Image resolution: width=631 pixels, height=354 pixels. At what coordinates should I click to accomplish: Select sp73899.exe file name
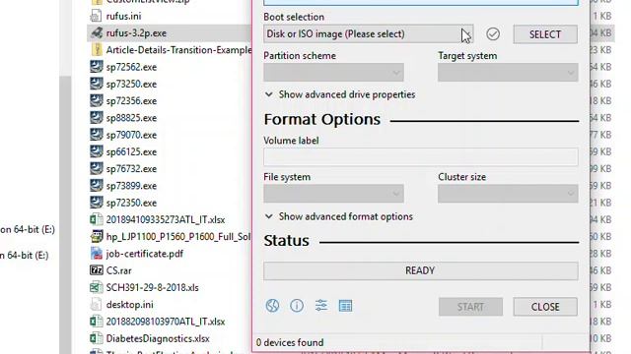tap(131, 186)
